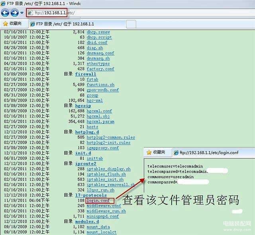
Task: Open the iptables_removeall.sh file link
Action: 111,185
